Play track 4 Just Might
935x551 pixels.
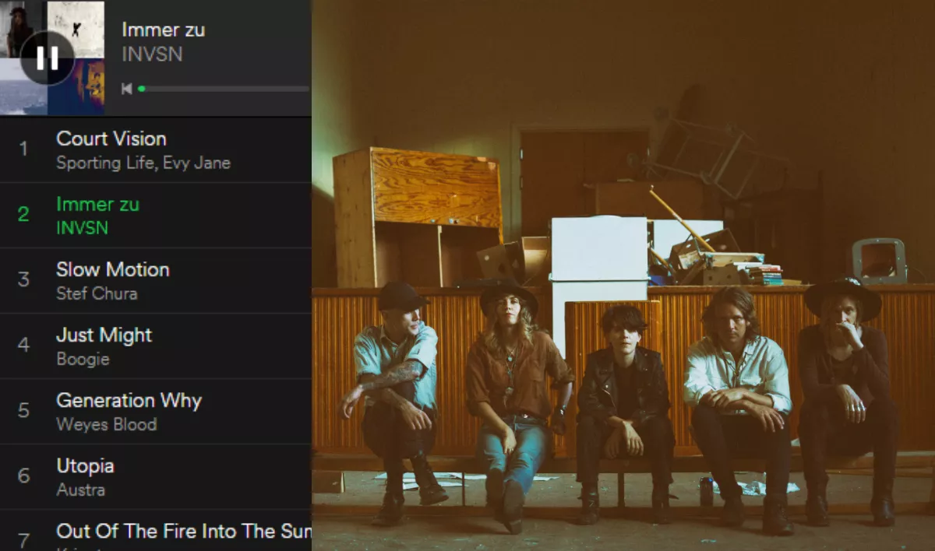tap(156, 346)
